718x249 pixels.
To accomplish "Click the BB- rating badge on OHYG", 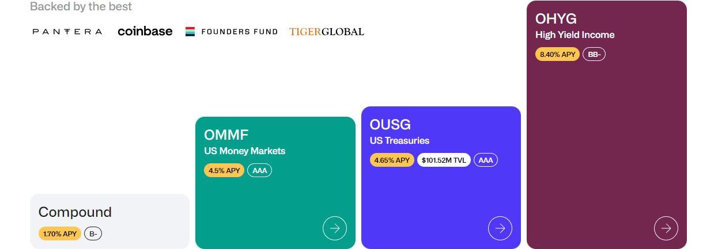I will (594, 54).
